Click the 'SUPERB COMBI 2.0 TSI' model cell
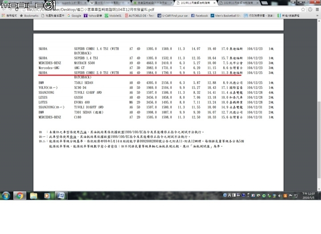 pyautogui.click(x=96, y=75)
